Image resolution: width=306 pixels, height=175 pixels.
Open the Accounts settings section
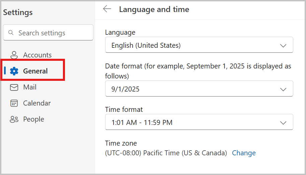point(37,55)
